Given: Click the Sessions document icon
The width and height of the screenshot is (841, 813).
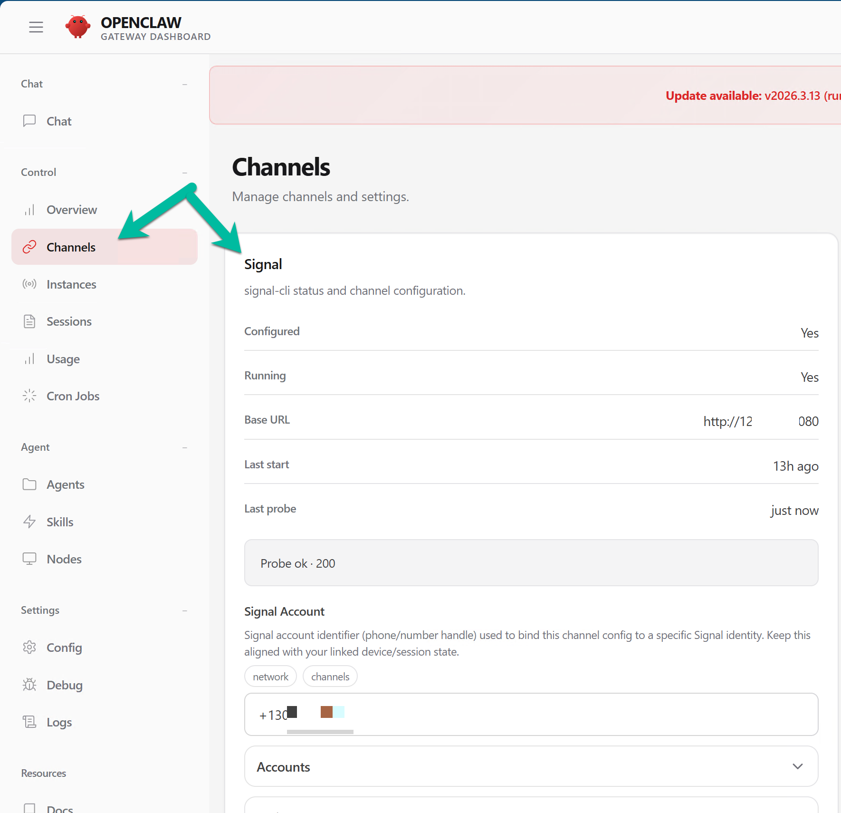Looking at the screenshot, I should click(x=29, y=321).
